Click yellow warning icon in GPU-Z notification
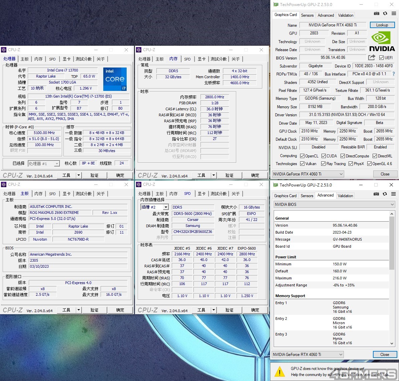Image resolution: width=399 pixels, height=381 pixels. tap(280, 372)
